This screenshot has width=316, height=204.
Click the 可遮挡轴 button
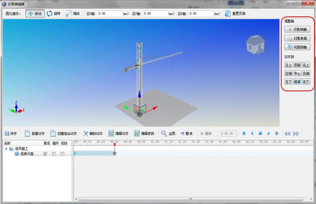(297, 47)
